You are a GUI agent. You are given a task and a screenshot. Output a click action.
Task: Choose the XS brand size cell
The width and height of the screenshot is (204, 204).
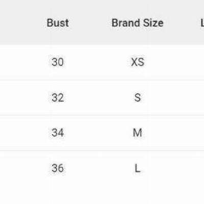tap(138, 62)
